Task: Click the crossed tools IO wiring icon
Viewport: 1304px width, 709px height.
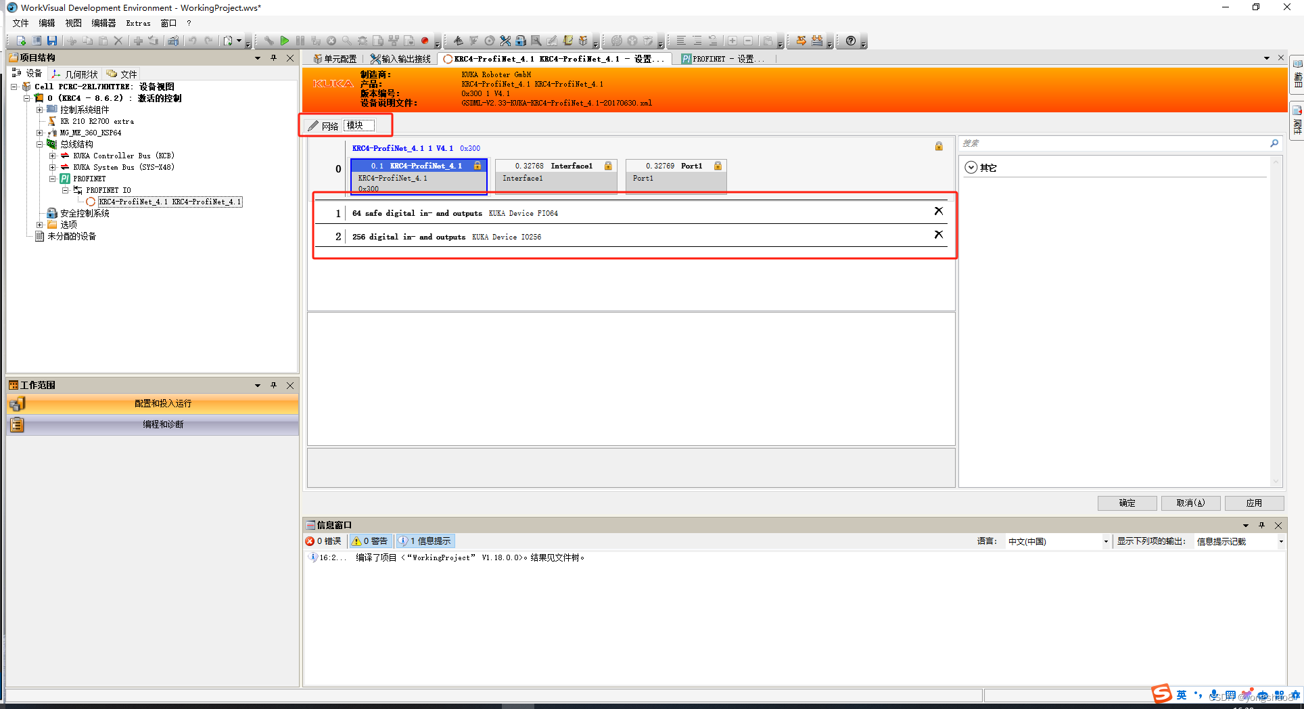Action: coord(505,41)
